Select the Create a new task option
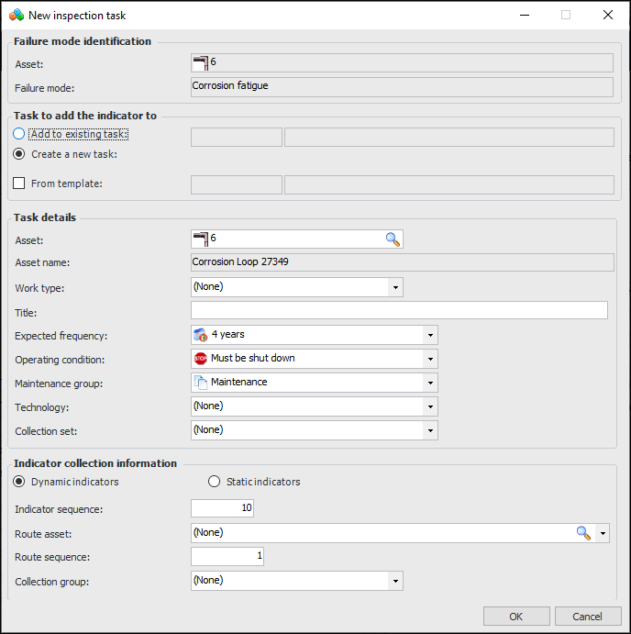The height and width of the screenshot is (634, 631). click(x=18, y=154)
